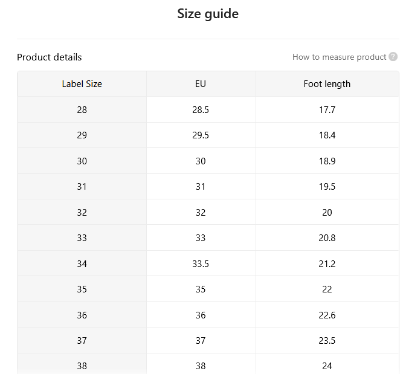Select the EU 29.5 cell
Viewport: 403px width, 374px height.
[x=201, y=135]
